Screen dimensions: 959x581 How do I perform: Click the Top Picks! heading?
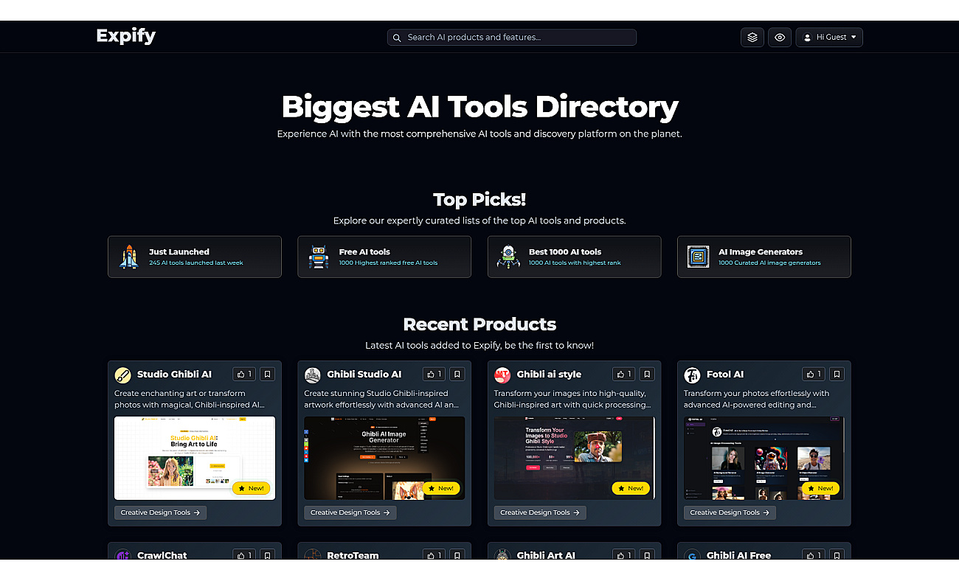(x=479, y=200)
